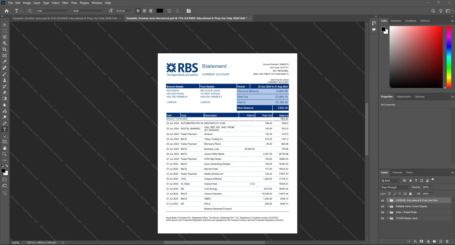The width and height of the screenshot is (455, 245).
Task: Switch to the Adjustments tab
Action: (x=404, y=97)
